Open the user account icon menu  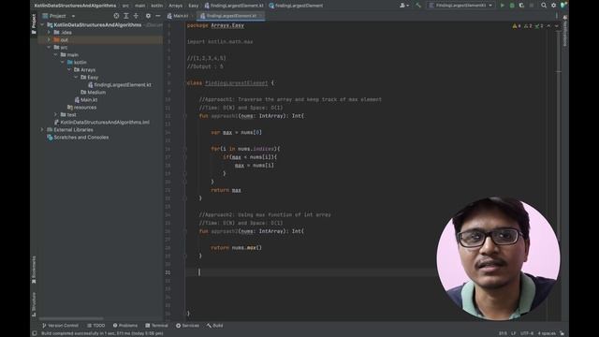(x=403, y=6)
